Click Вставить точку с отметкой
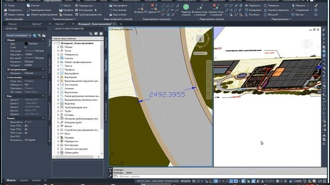 click(200, 10)
